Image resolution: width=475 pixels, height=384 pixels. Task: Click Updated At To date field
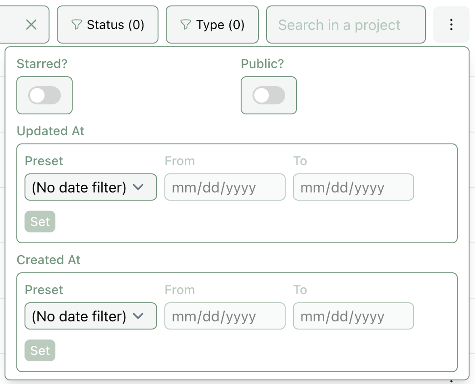[353, 187]
